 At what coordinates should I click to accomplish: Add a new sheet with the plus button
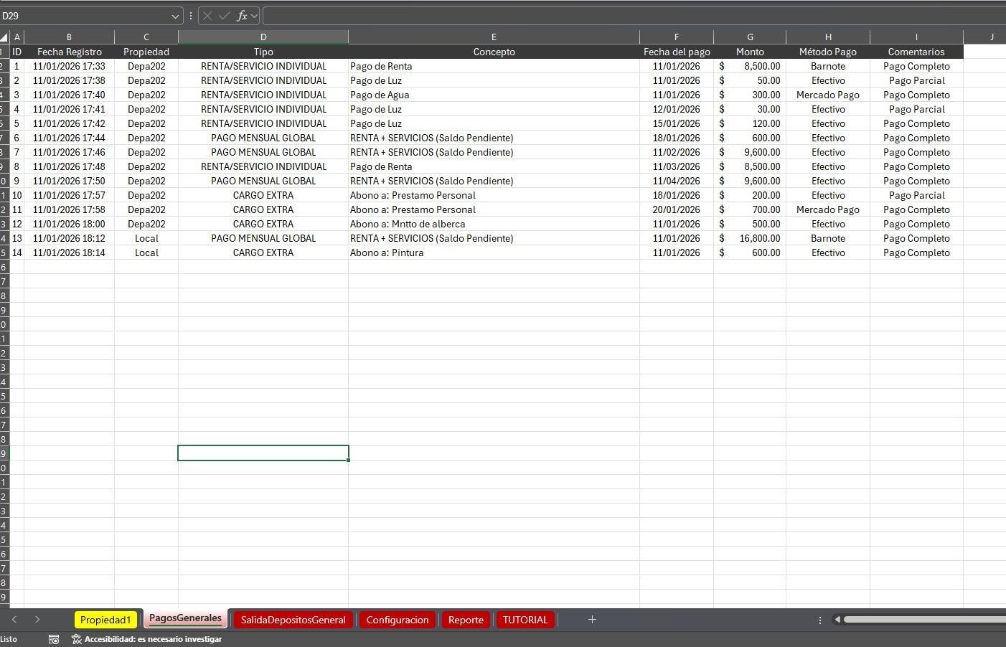click(x=592, y=619)
